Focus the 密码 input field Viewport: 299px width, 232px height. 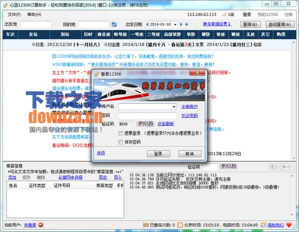click(148, 116)
